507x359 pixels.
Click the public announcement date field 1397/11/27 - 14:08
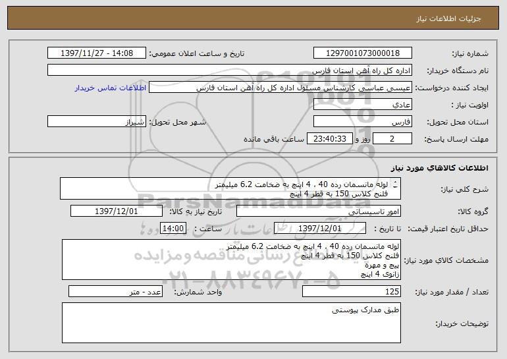[97, 53]
